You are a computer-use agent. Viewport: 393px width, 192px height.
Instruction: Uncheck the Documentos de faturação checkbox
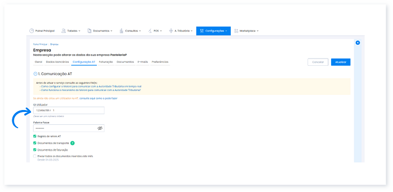click(35, 150)
